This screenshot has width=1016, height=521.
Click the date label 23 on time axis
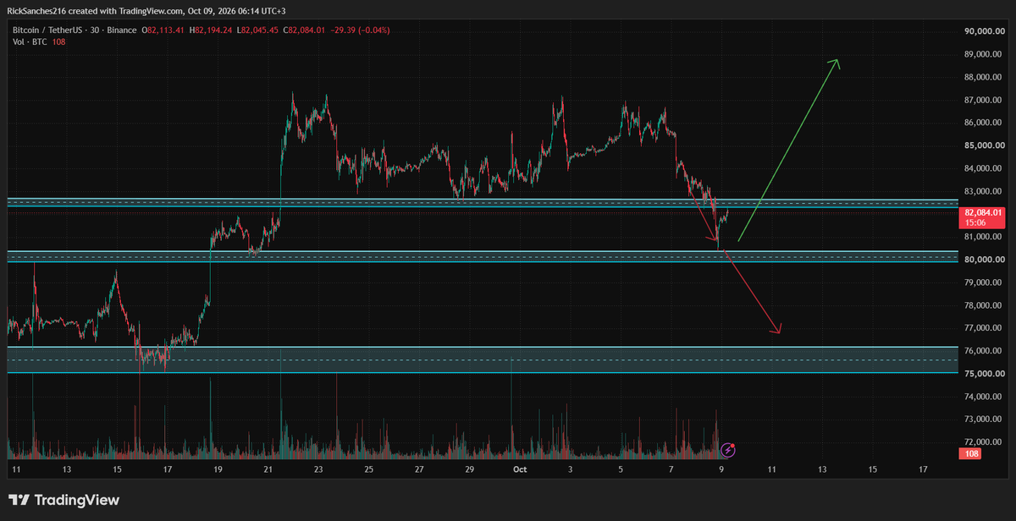pyautogui.click(x=318, y=469)
